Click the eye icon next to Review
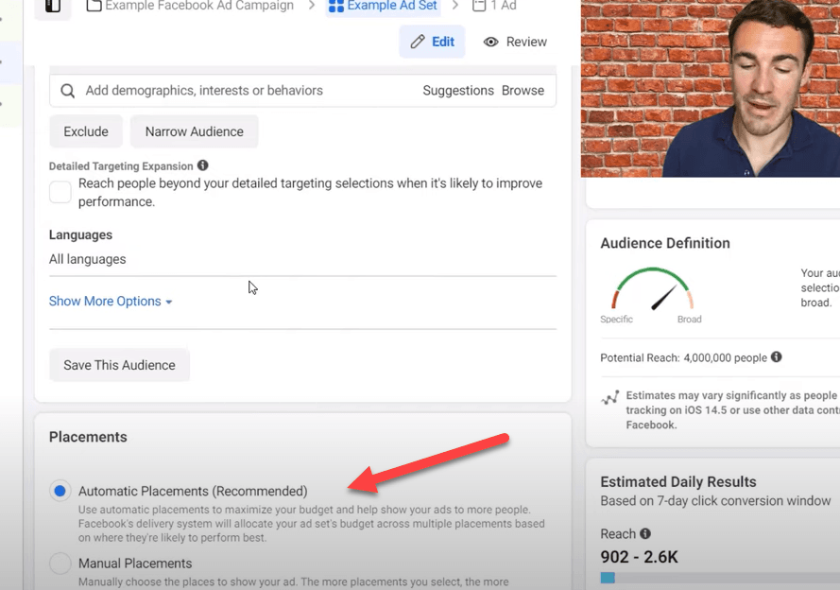This screenshot has width=840, height=590. tap(490, 42)
